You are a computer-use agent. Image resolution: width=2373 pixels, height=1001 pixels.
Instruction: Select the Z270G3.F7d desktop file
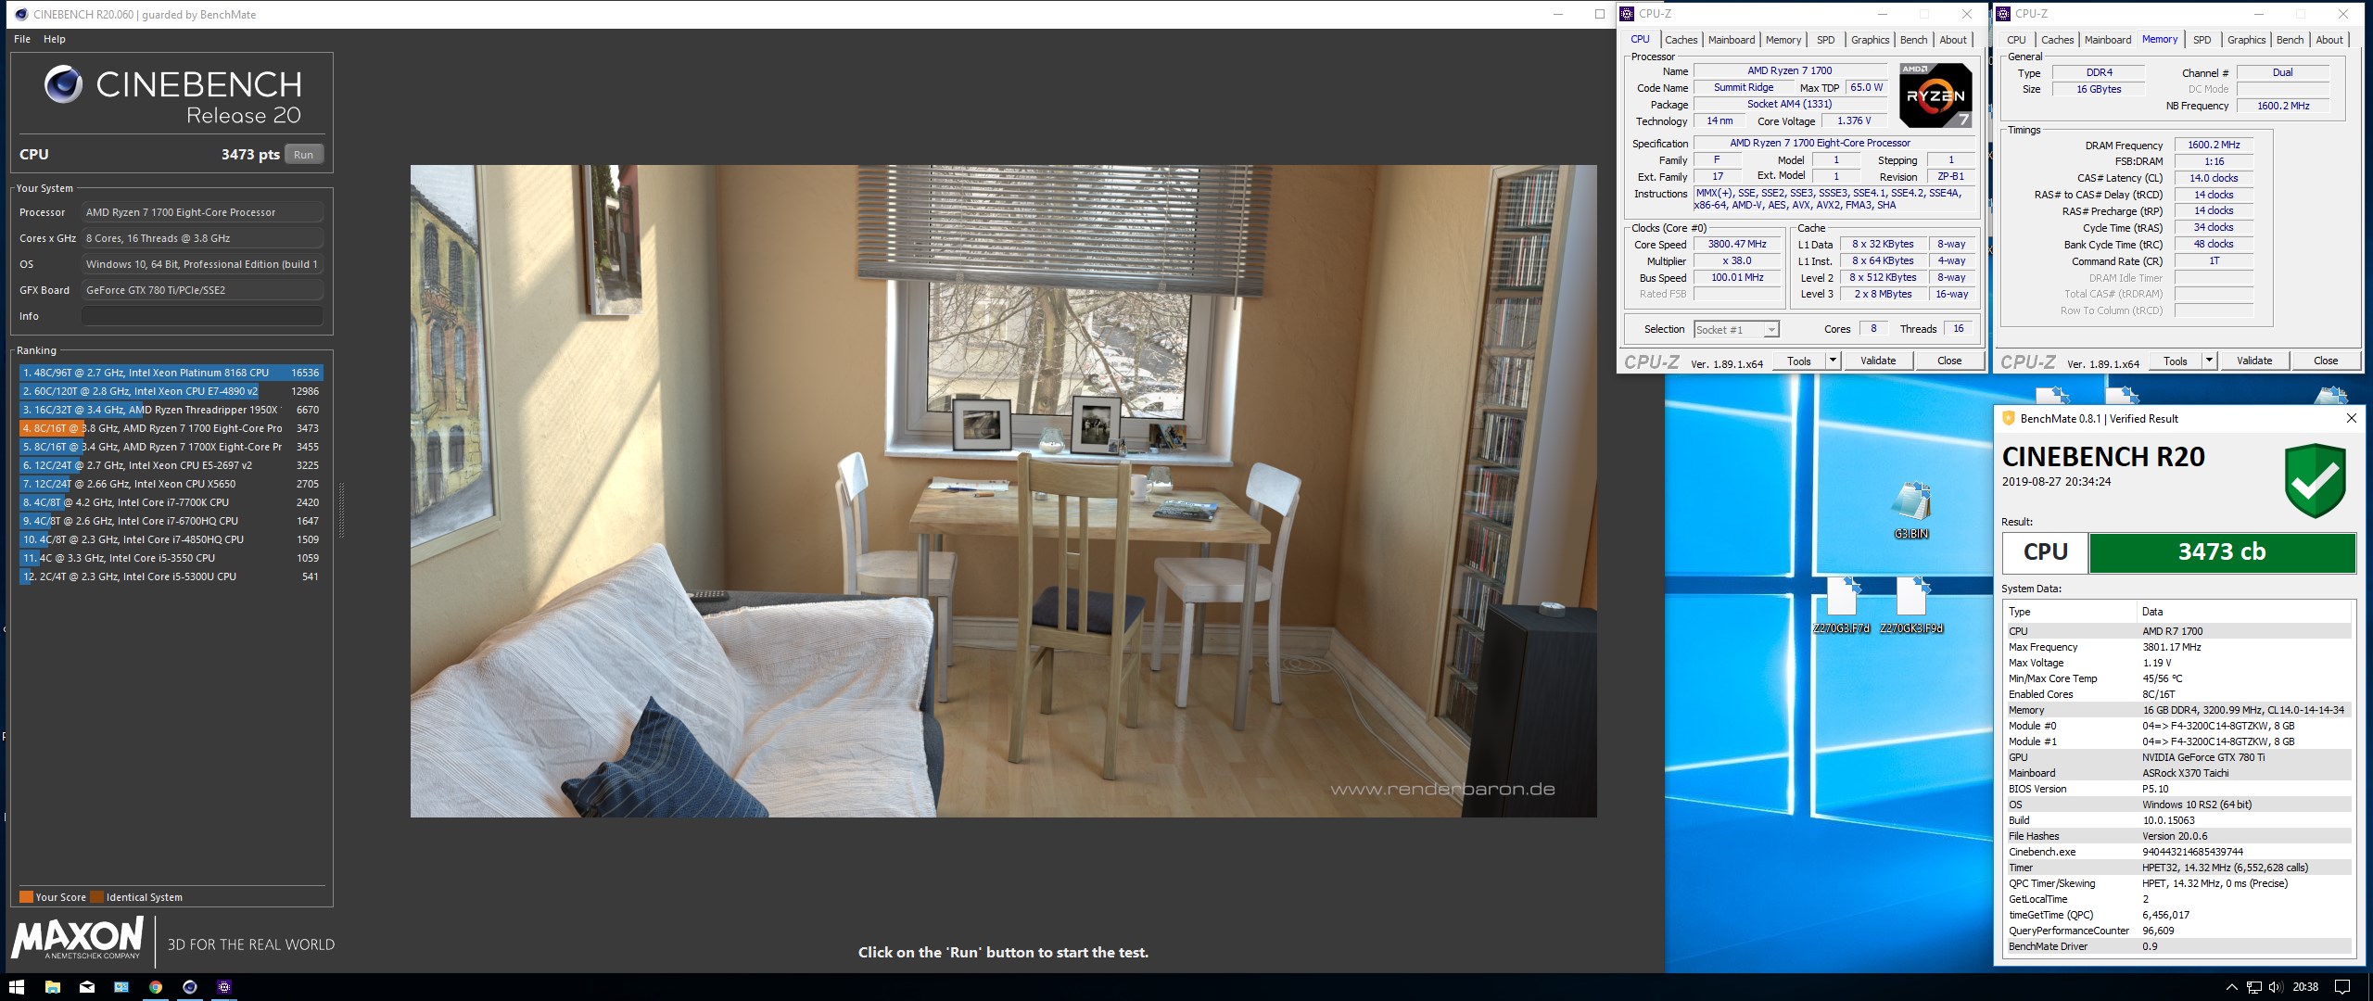tap(1841, 604)
